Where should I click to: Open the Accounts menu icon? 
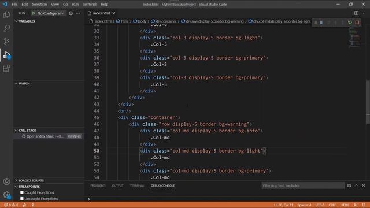tap(6, 181)
